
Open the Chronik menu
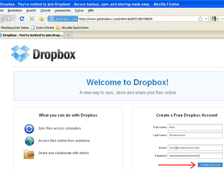(45, 10)
